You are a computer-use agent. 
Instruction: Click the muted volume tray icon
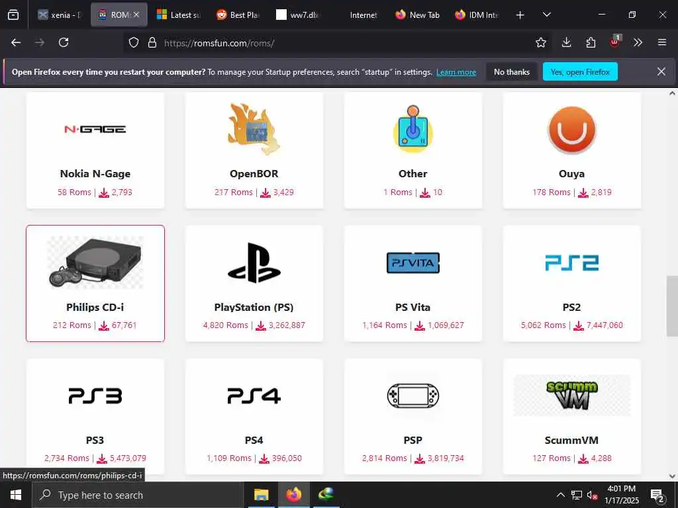(x=593, y=495)
